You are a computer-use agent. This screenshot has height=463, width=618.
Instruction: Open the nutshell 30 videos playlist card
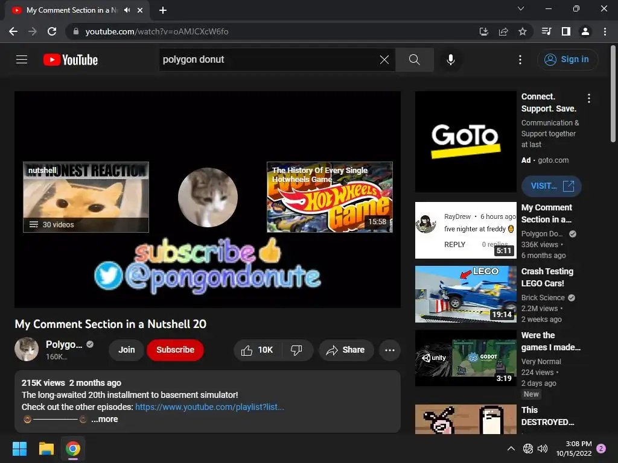[86, 197]
